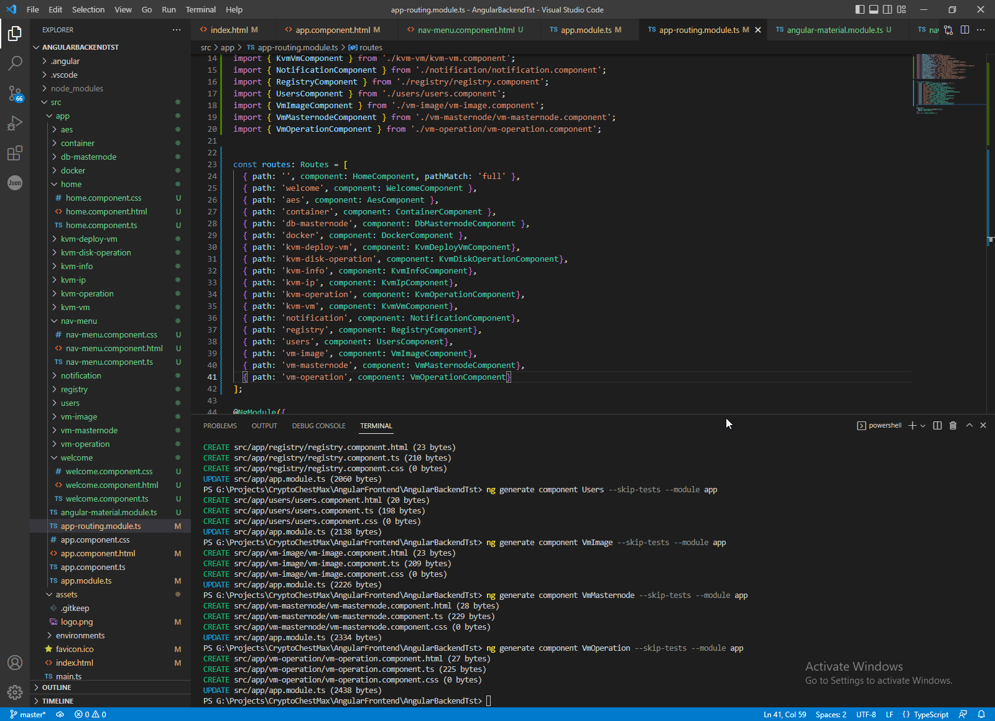Switch to app.module.ts editor tab
The width and height of the screenshot is (995, 721).
tap(586, 30)
